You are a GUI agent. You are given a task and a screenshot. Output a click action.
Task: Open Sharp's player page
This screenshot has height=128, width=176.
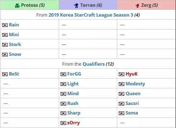click(74, 113)
